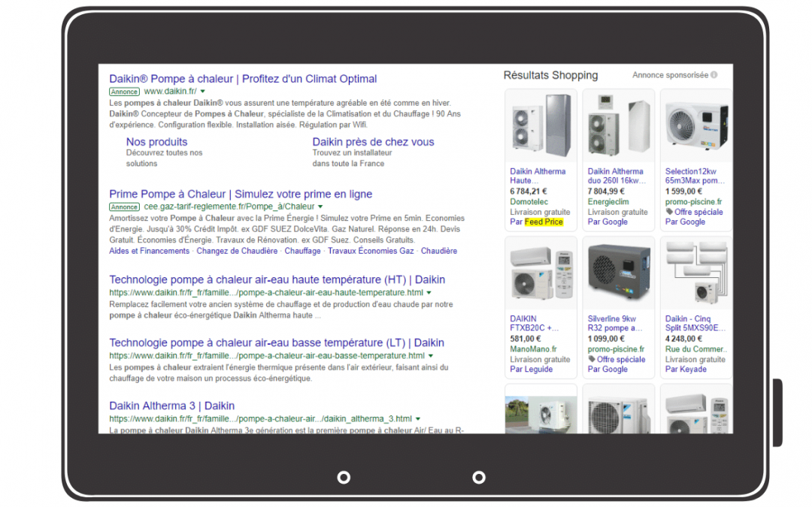Click the Annonce badge on the Daikin ad
Viewport: 812px width, 507px height.
124,92
